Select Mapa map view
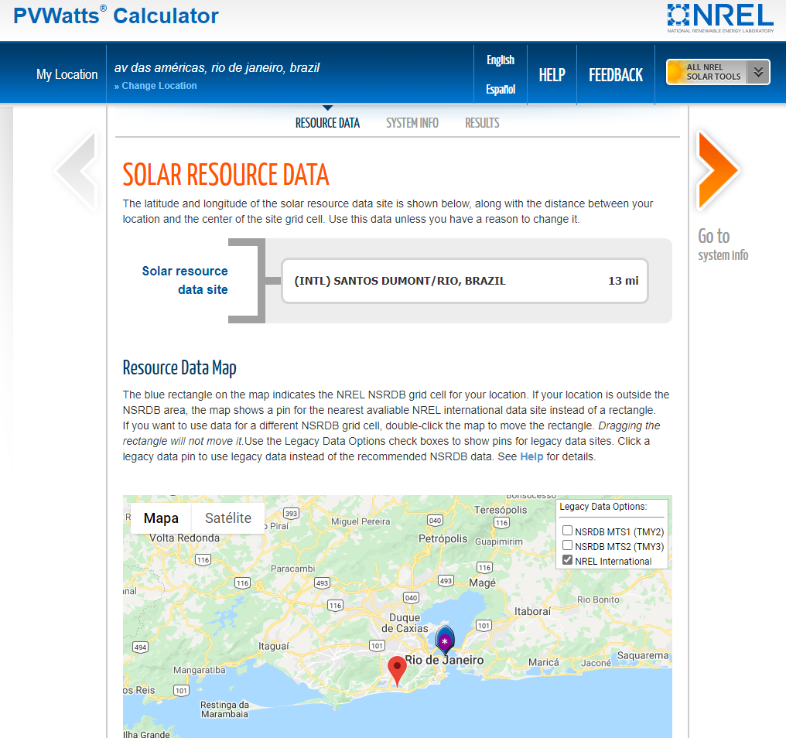 (x=161, y=518)
